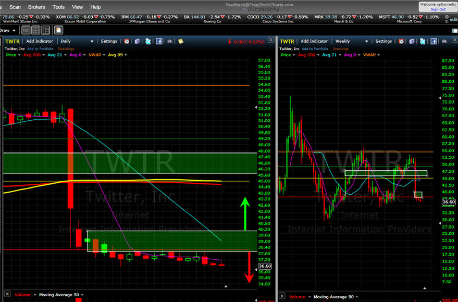Click the TWTR symbol field in the Weekly chart
The width and height of the screenshot is (458, 302).
point(288,41)
